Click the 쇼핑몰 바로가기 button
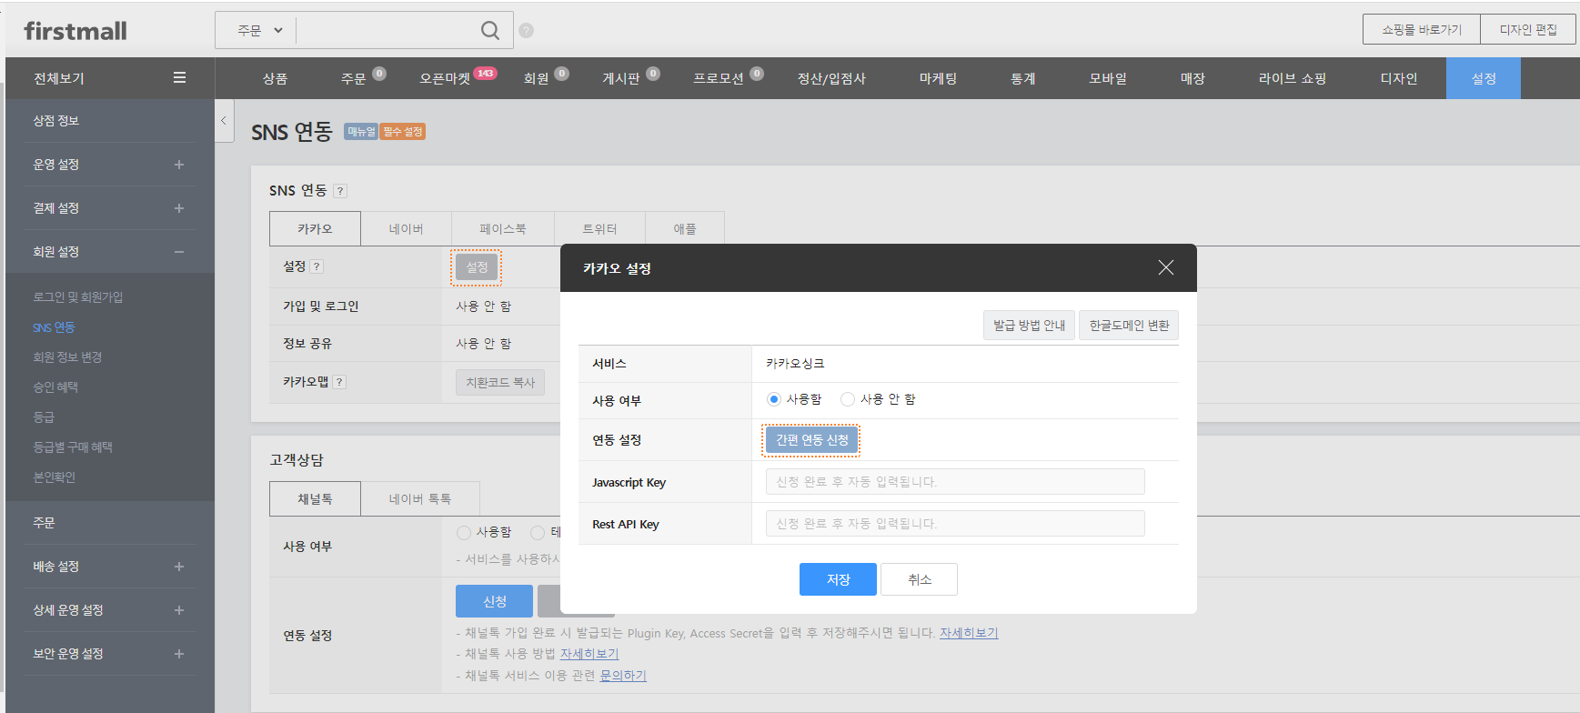Screen dimensions: 1580x713 click(1421, 29)
